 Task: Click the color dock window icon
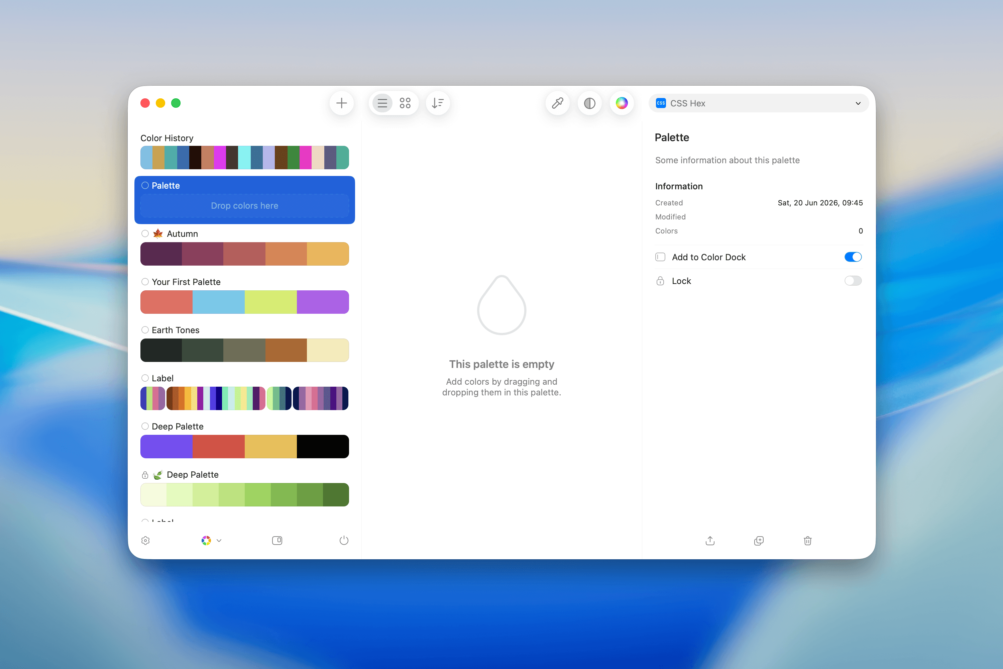pyautogui.click(x=277, y=541)
